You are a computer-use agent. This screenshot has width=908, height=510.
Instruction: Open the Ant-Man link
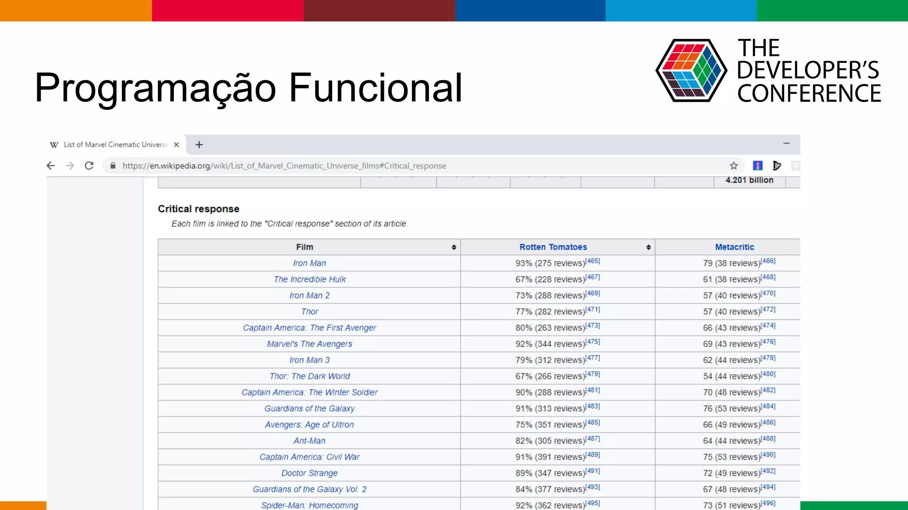pyautogui.click(x=309, y=441)
